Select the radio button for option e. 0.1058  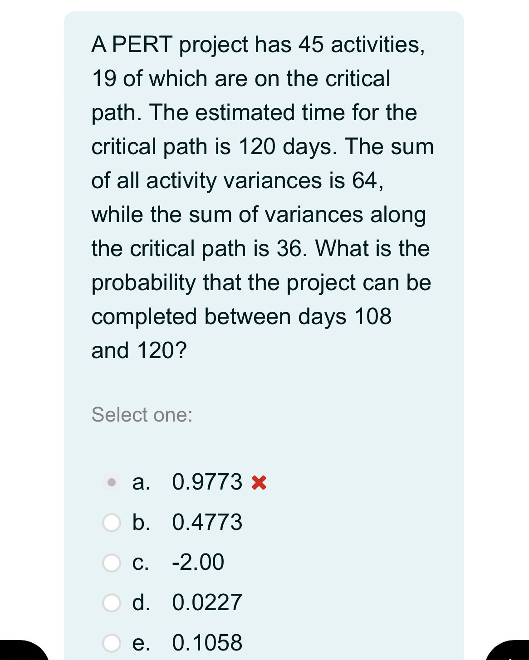(x=112, y=643)
